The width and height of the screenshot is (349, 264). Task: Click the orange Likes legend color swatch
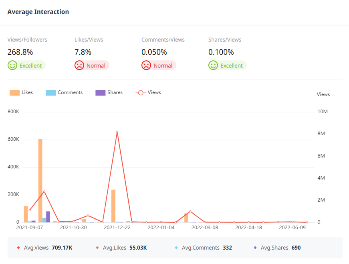pos(15,93)
